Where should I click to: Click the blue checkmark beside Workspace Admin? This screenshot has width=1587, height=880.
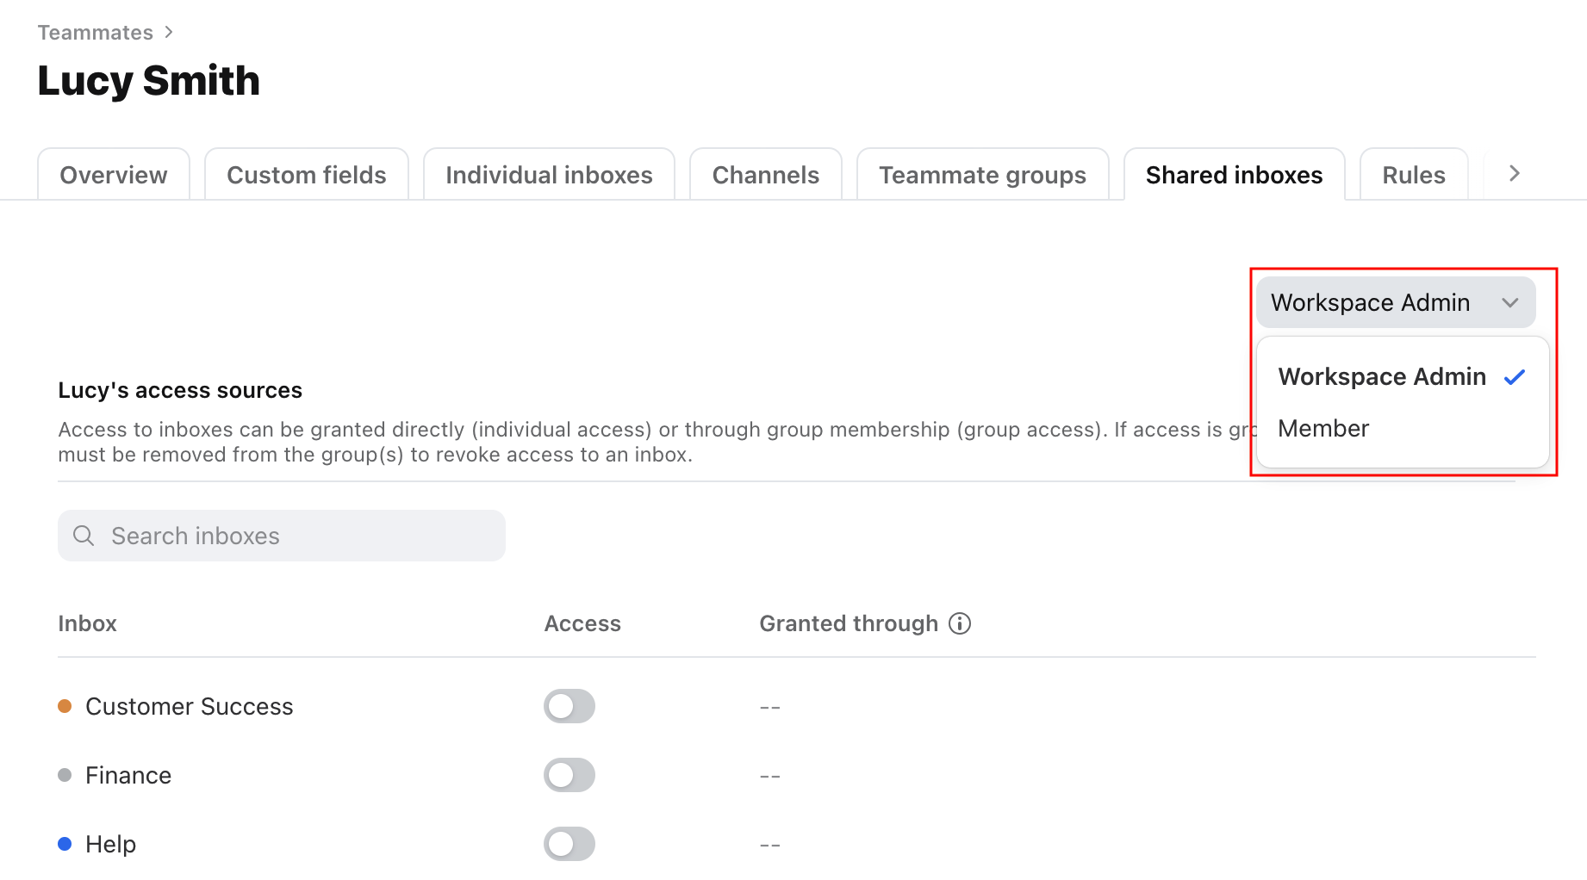point(1515,376)
